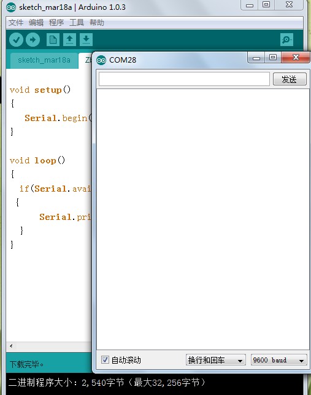Image resolution: width=311 pixels, height=395 pixels.
Task: Open the 帮助 menu
Action: click(97, 23)
